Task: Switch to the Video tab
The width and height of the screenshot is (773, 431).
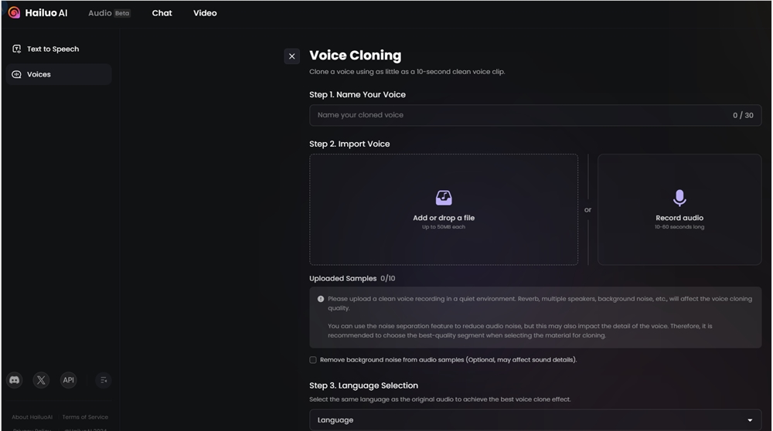Action: click(205, 13)
